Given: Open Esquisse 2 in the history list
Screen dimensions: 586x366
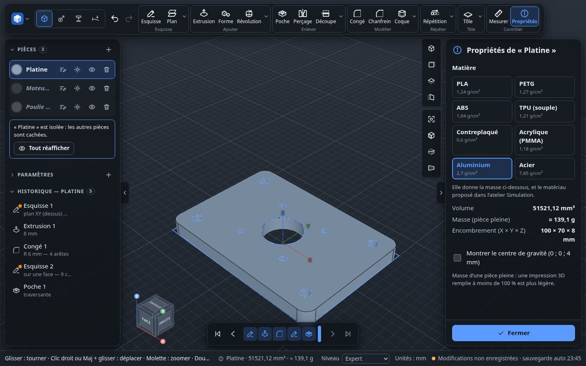Looking at the screenshot, I should point(62,270).
